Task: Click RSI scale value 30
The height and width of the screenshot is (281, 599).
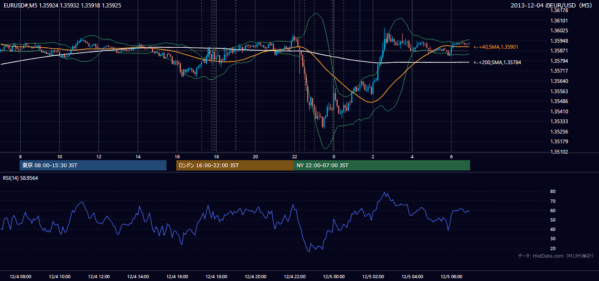Action: (553, 239)
